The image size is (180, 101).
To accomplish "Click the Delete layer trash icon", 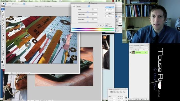I will pyautogui.click(x=147, y=99).
